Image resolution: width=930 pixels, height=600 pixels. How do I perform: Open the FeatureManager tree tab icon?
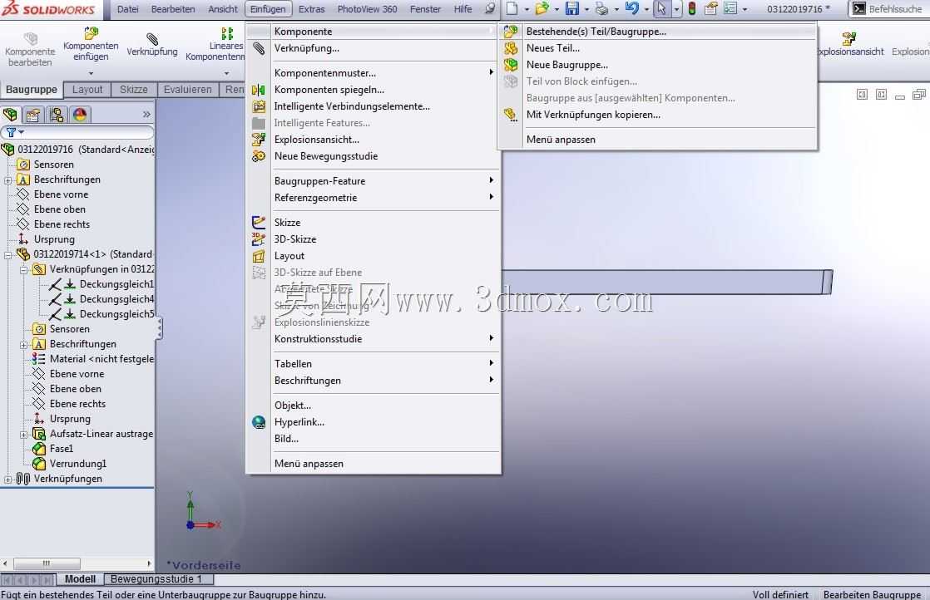tap(11, 115)
